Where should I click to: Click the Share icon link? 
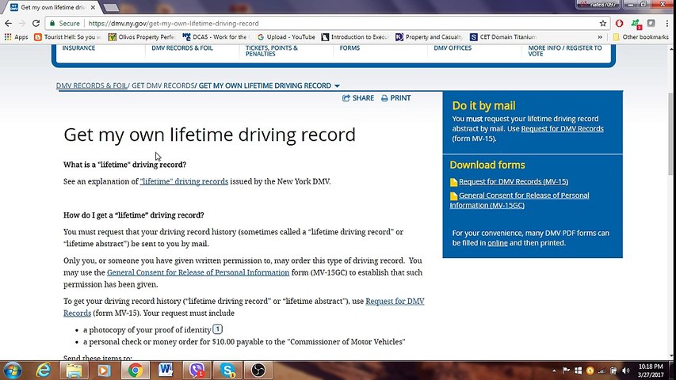(358, 98)
